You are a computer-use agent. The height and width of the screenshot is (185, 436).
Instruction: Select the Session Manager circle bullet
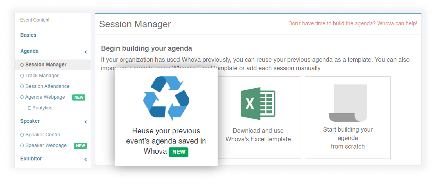point(22,65)
